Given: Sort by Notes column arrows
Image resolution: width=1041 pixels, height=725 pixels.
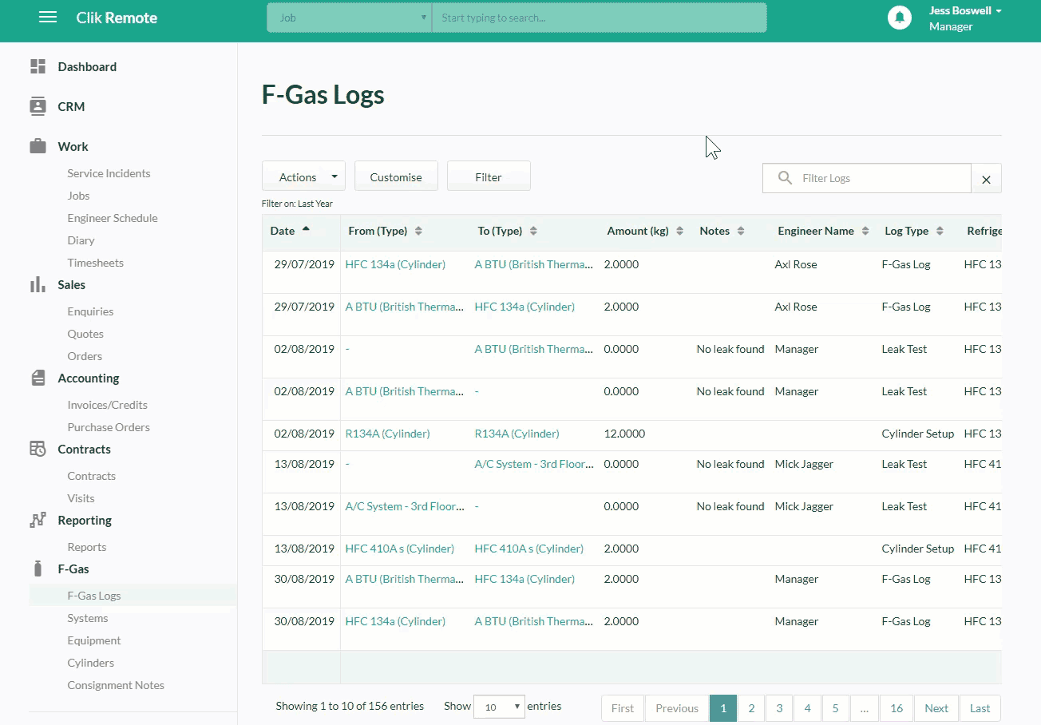Looking at the screenshot, I should [x=741, y=231].
